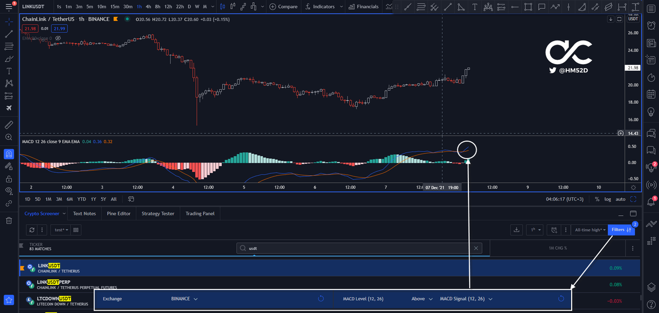
Task: Open the Financials menu
Action: tap(363, 7)
